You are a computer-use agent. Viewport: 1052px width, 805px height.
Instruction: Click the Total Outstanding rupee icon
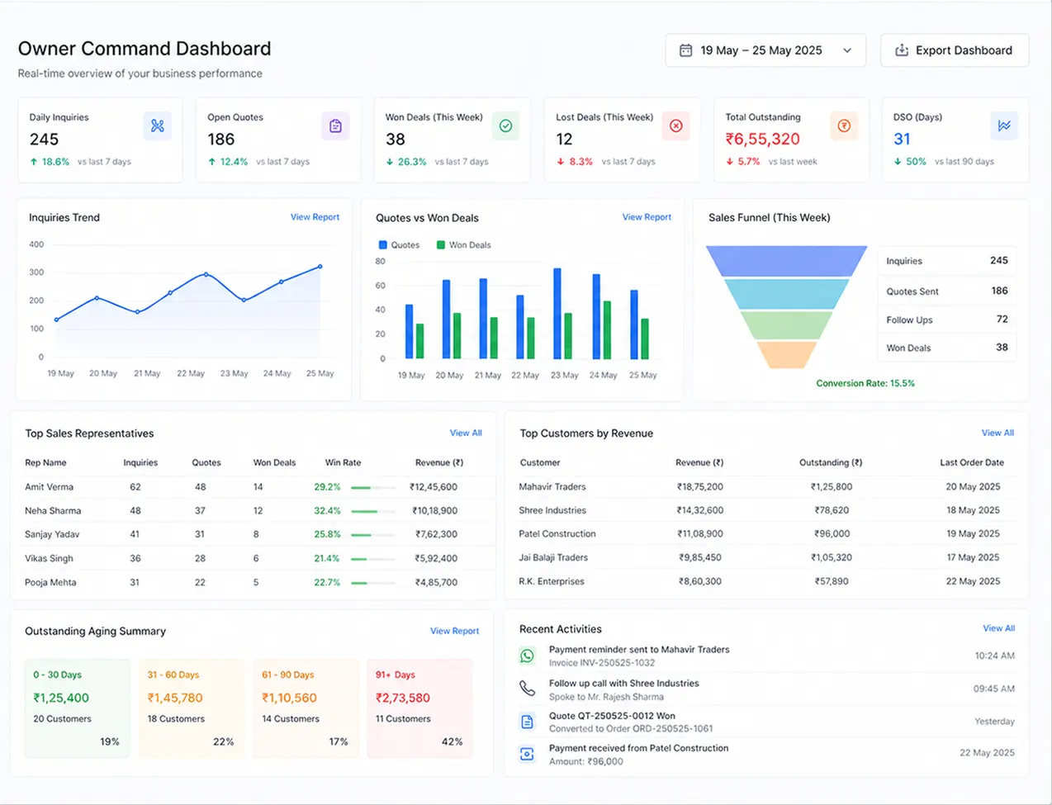pyautogui.click(x=844, y=125)
